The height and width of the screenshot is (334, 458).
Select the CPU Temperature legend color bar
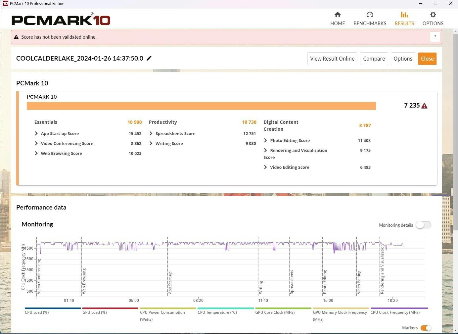tap(225, 308)
